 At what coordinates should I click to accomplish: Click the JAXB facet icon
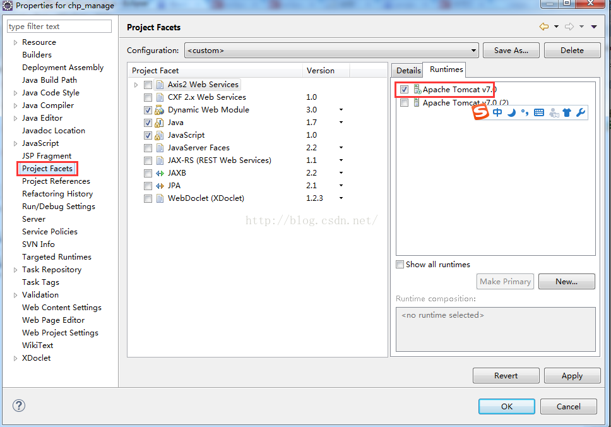[x=160, y=173]
